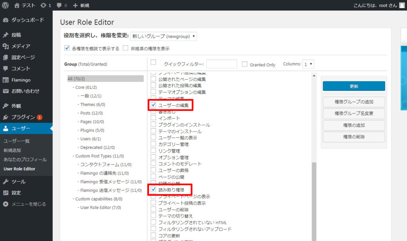Uncheck the 読み取り権限 checkbox
The height and width of the screenshot is (241, 407).
point(153,190)
